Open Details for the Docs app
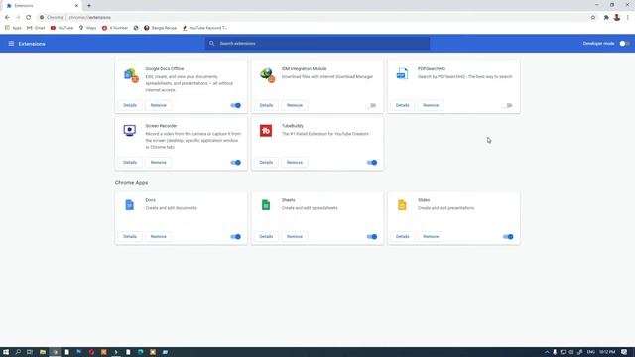This screenshot has height=357, width=635. 130,237
